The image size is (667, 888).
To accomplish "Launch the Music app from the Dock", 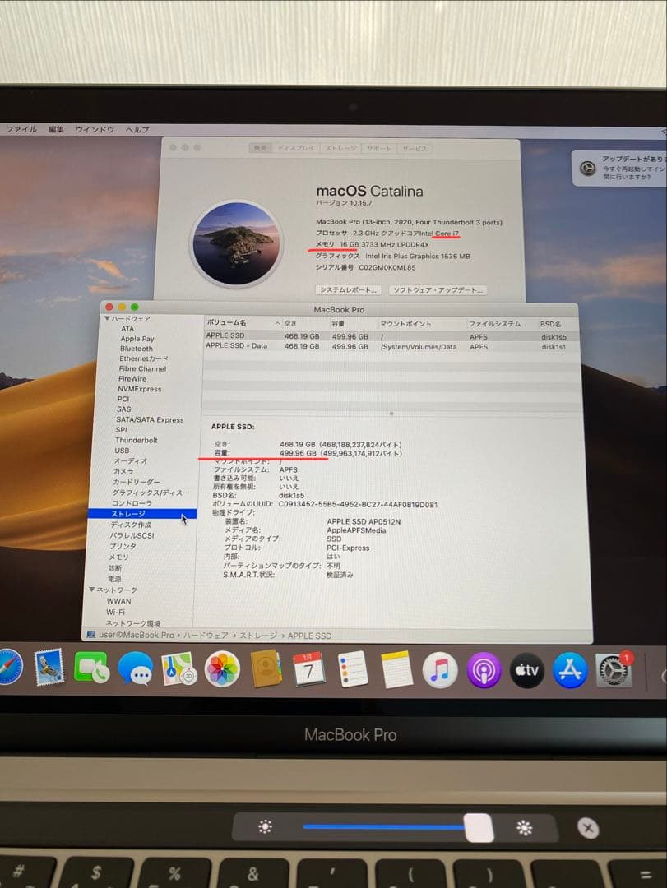I will (440, 670).
